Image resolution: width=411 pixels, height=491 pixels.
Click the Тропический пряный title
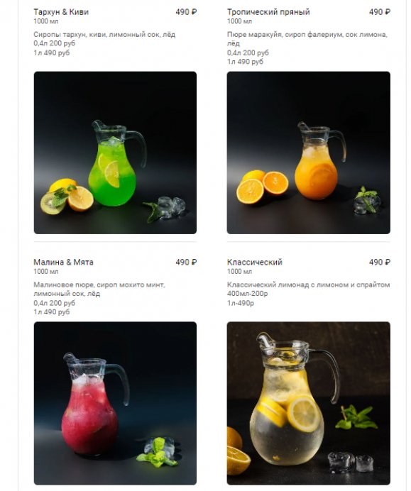tap(268, 12)
